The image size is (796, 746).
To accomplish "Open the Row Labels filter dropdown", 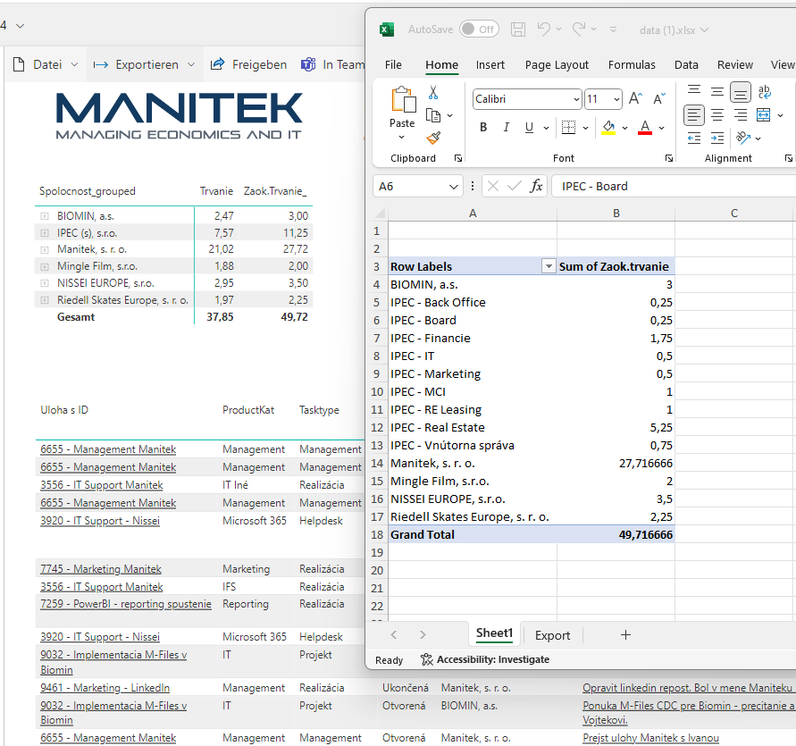I will pyautogui.click(x=549, y=266).
